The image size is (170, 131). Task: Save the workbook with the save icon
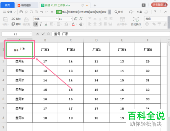tap(21, 12)
